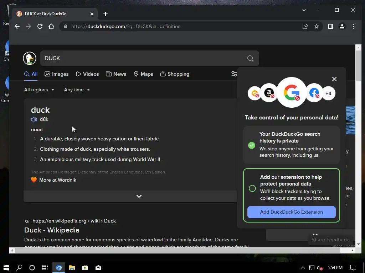Open Microsoft Store from taskbar
This screenshot has height=273, width=365.
click(x=85, y=268)
